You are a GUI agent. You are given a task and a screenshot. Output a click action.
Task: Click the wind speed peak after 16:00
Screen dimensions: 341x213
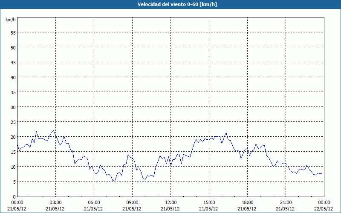226,133
